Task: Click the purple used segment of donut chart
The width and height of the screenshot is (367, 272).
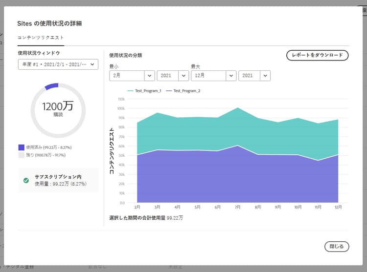Action: click(51, 86)
